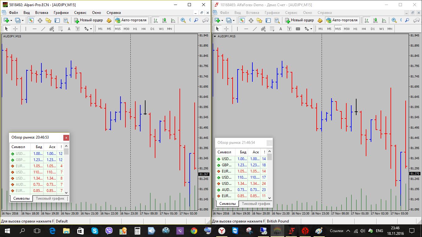Select Символы tab in AlfaForex market watch
Viewport: 422px width, 237px height.
click(227, 204)
